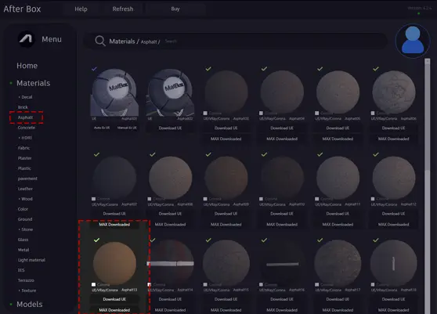The image size is (437, 314).
Task: Click the green checkmark above the Asphalt13 sphere
Action: click(96, 240)
